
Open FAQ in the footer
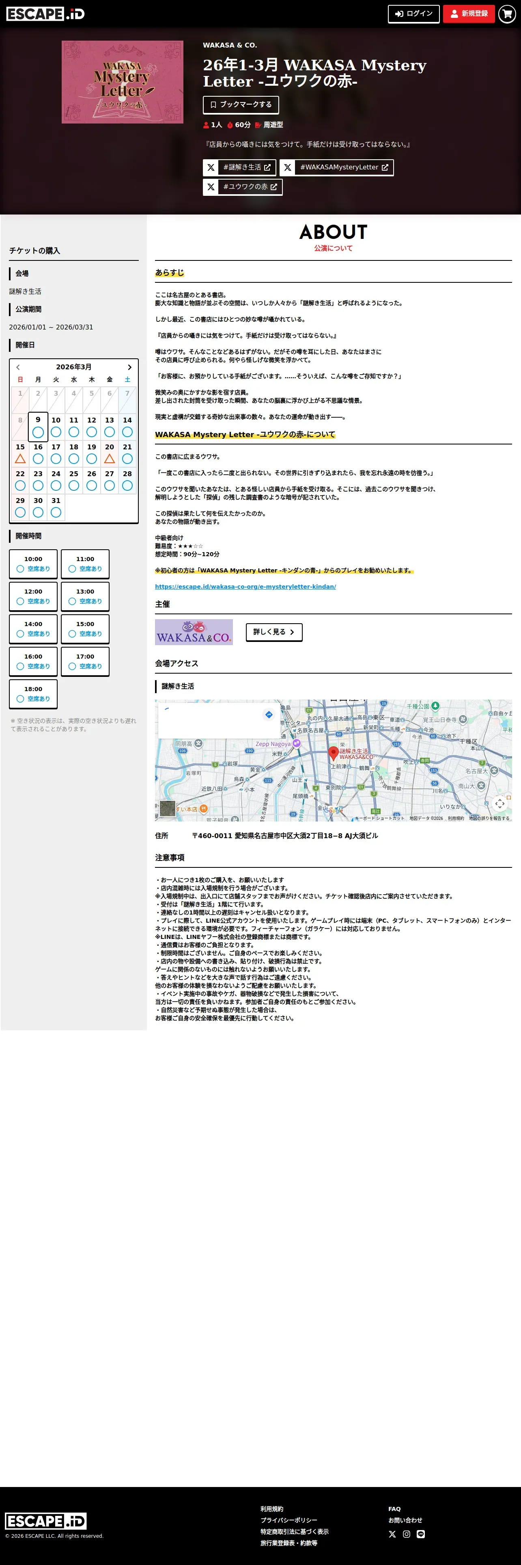394,1509
